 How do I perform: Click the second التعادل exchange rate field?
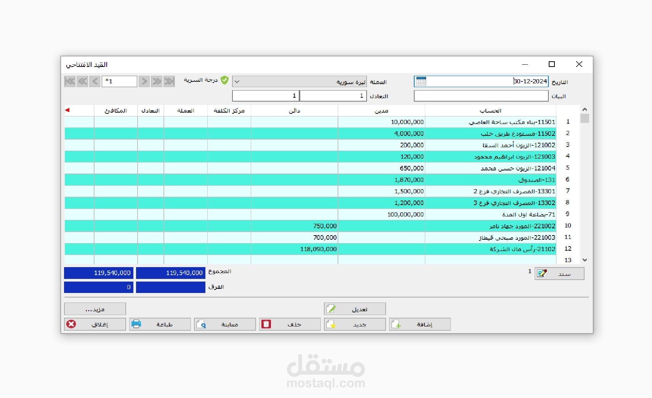tap(266, 96)
